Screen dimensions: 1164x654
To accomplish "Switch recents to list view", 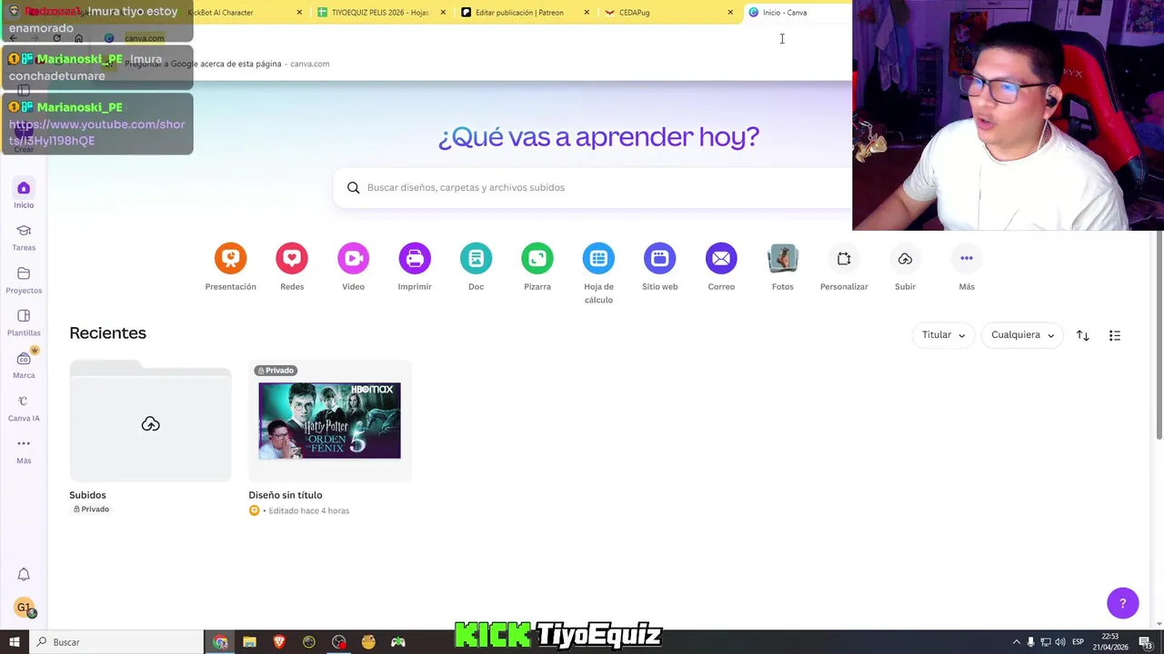I will pyautogui.click(x=1115, y=335).
